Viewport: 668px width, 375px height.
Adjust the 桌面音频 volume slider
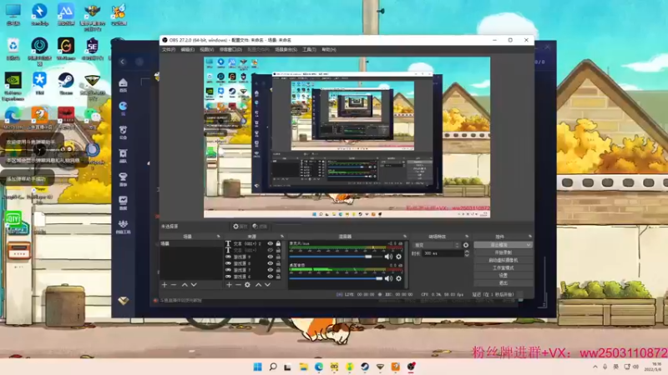[x=336, y=279]
